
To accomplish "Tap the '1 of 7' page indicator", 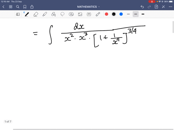I will point(8,122).
